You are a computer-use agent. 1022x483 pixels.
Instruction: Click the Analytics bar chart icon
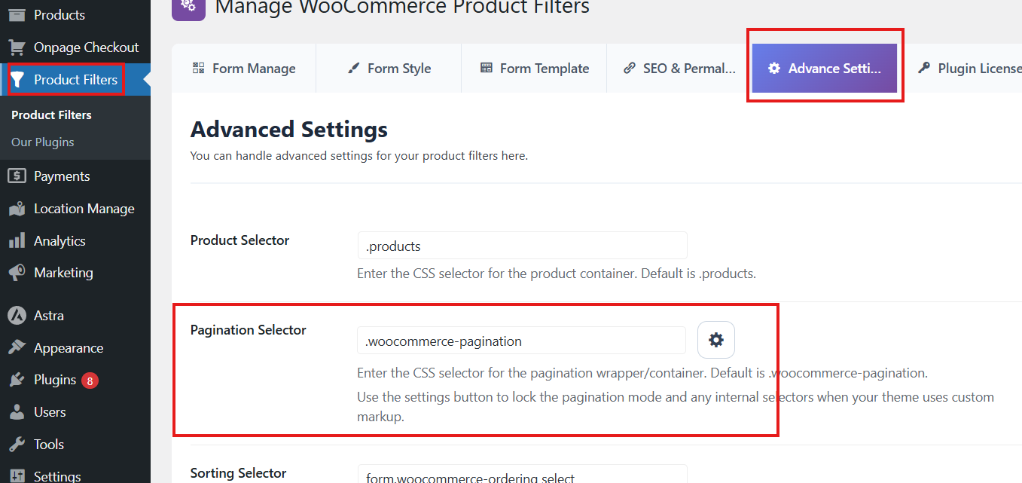click(x=17, y=241)
